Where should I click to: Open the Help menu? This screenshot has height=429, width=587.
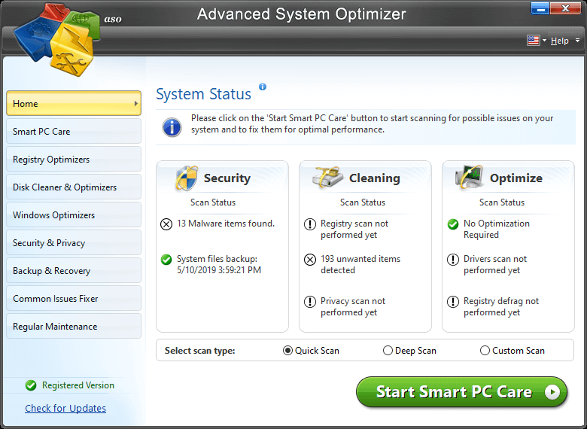[560, 41]
